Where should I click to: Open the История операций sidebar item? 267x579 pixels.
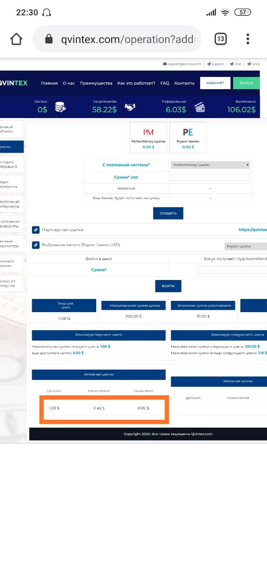pyautogui.click(x=12, y=164)
